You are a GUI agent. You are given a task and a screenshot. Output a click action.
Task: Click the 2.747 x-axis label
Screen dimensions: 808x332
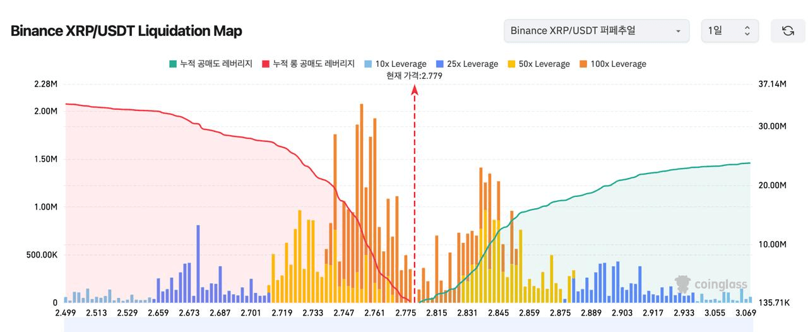(344, 312)
